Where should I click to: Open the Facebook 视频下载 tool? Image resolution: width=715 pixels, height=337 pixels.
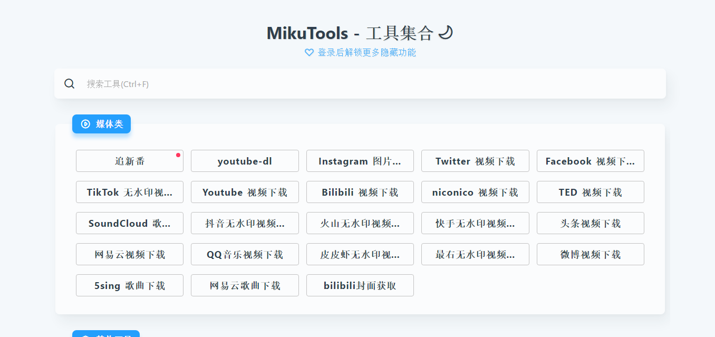(x=591, y=161)
